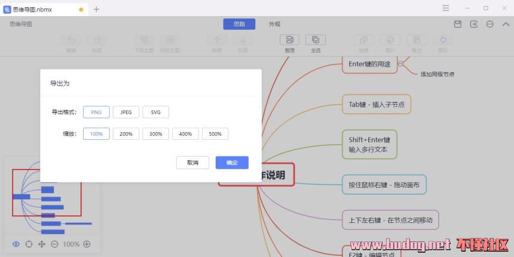
Task: Click the 100% zoom level in minimap
Action: coord(71,244)
